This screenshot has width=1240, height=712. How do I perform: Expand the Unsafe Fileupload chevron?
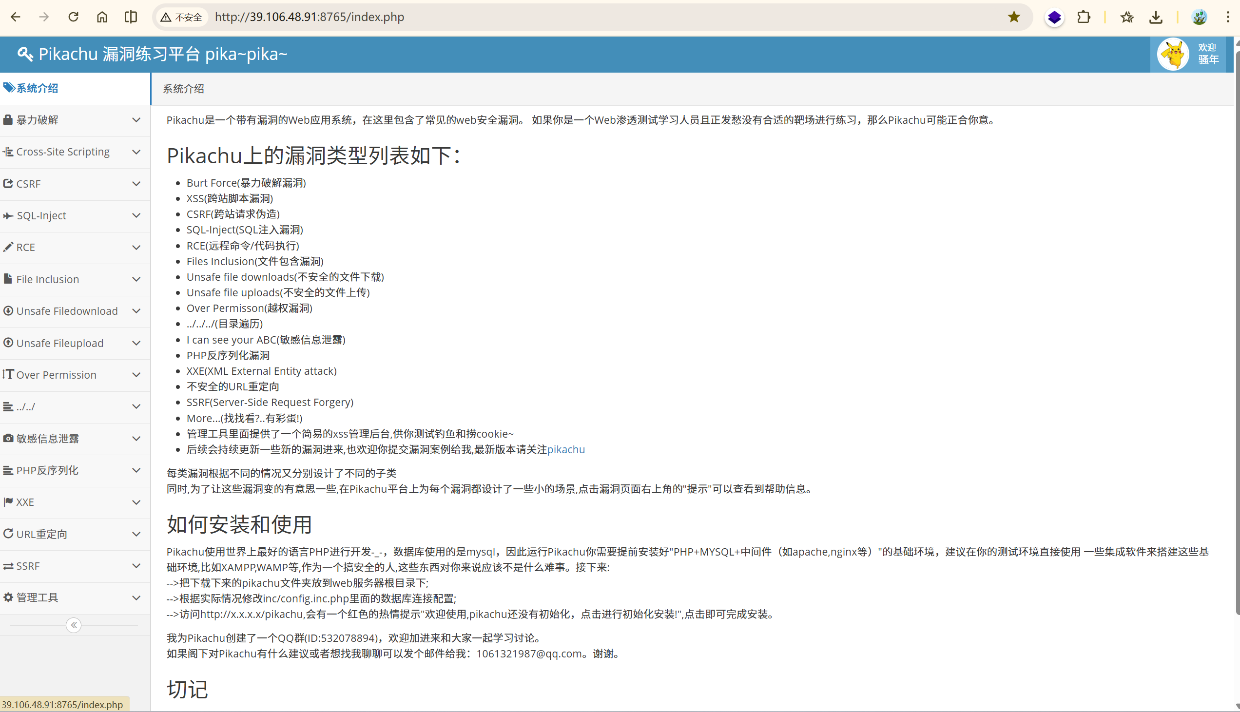[x=136, y=343]
